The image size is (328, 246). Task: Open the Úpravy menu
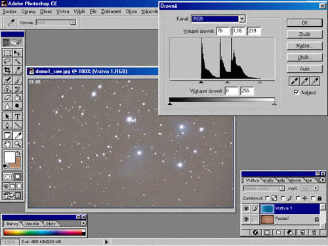(x=28, y=11)
